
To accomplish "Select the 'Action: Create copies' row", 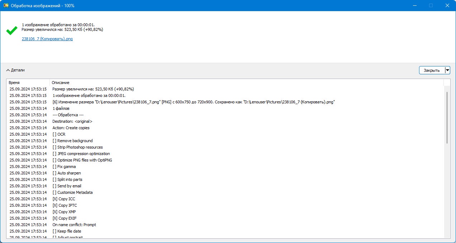I will (225, 128).
